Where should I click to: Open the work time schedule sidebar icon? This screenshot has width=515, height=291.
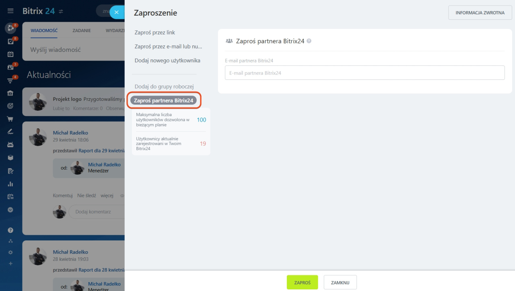(10, 197)
